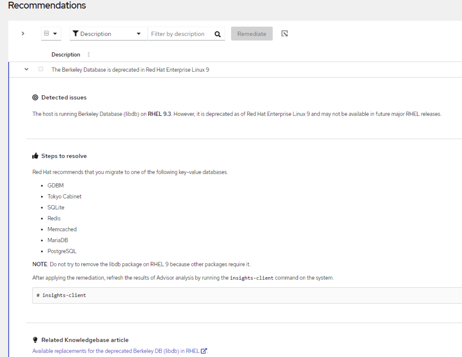
Task: Expand all rows using the toolbar chevron
Action: pos(23,34)
